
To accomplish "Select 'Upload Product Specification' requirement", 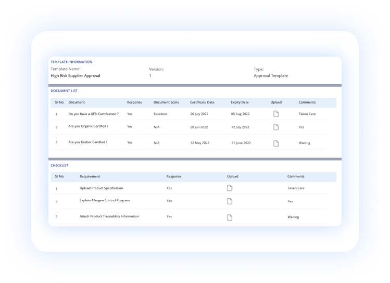I will (x=101, y=188).
